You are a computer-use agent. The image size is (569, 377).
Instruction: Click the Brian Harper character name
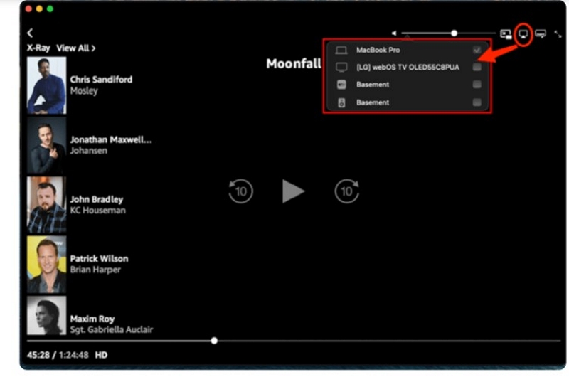[95, 270]
